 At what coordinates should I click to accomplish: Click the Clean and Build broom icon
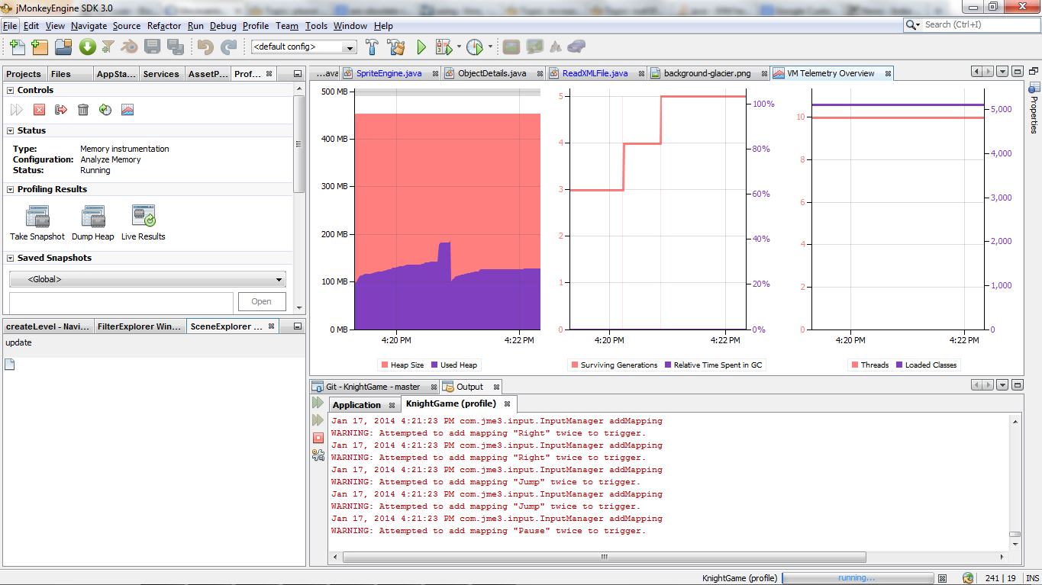395,47
